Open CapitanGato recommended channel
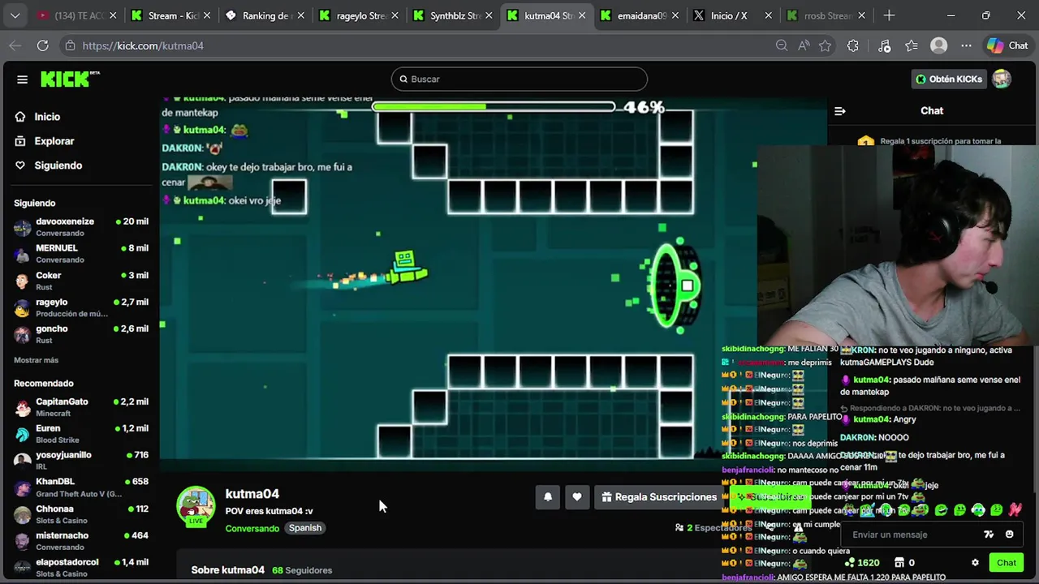 pos(80,407)
